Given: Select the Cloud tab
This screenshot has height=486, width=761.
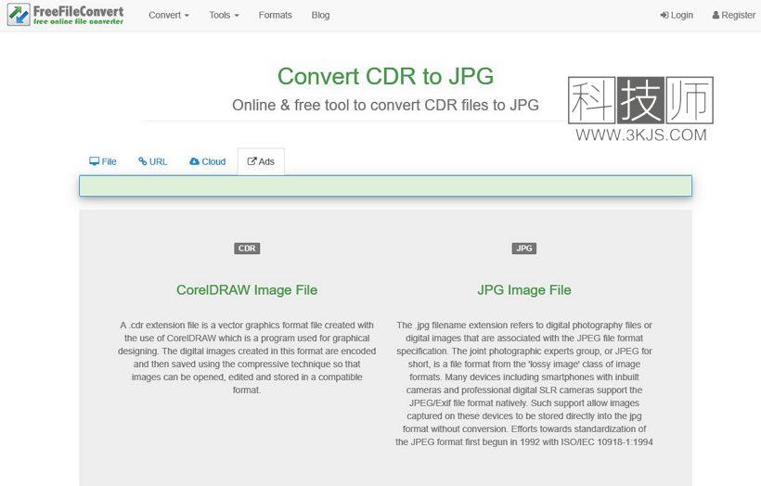Looking at the screenshot, I should coord(207,161).
